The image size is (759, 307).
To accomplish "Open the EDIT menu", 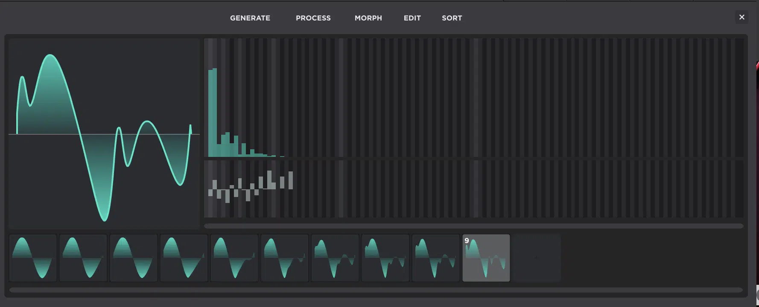I will tap(412, 18).
